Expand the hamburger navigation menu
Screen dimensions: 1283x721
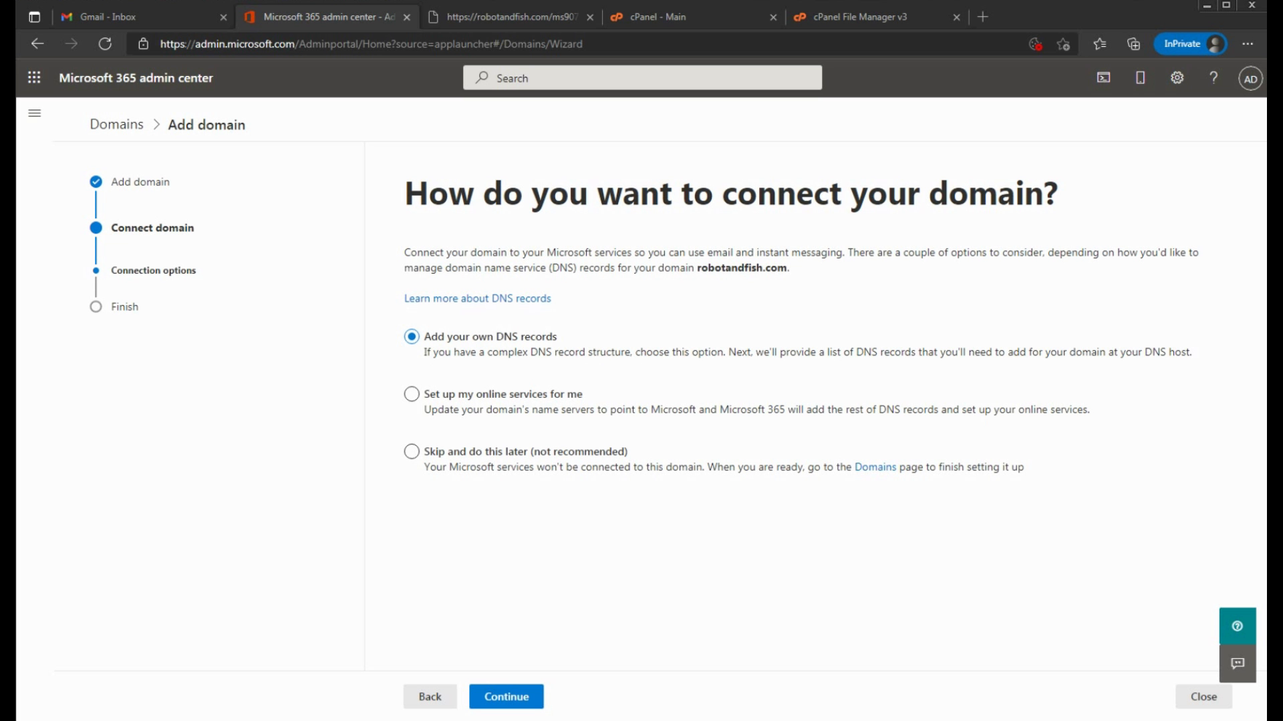(35, 113)
